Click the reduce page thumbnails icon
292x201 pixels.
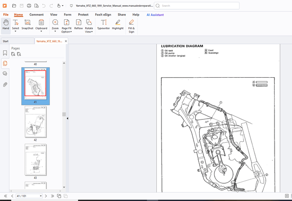point(19,54)
